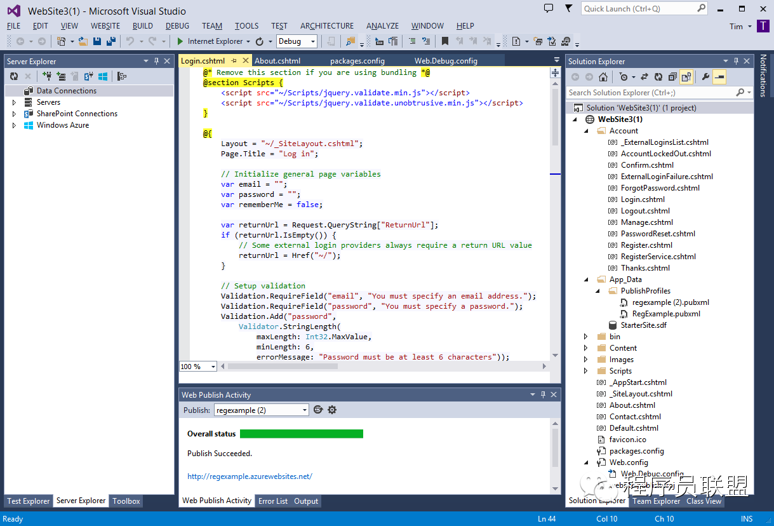
Task: Switch to the Web.Debug.config editor tab
Action: 446,61
